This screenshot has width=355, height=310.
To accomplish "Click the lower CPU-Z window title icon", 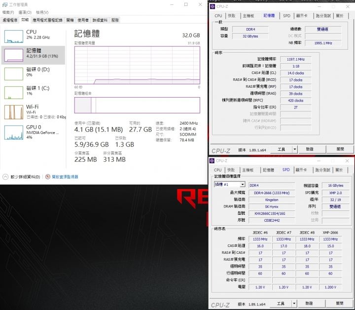I will click(x=212, y=161).
